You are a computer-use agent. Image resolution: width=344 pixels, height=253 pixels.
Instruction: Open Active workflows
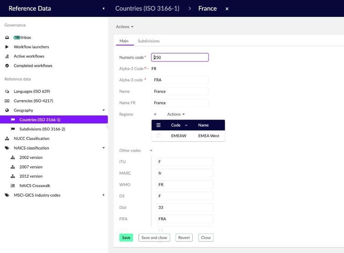pos(29,56)
